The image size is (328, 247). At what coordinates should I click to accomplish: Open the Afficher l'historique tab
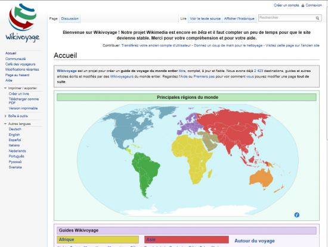tap(239, 18)
